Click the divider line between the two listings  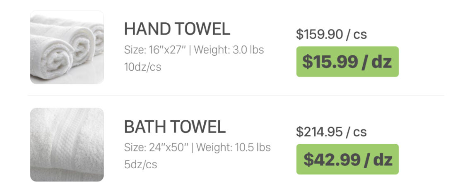pos(236,96)
